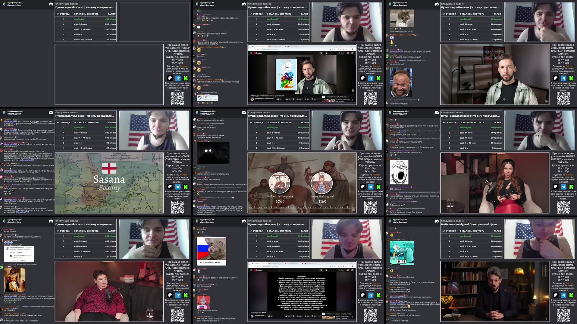Click chat message 'Классика'
Image resolution: width=577 pixels, height=324 pixels.
tap(201, 230)
